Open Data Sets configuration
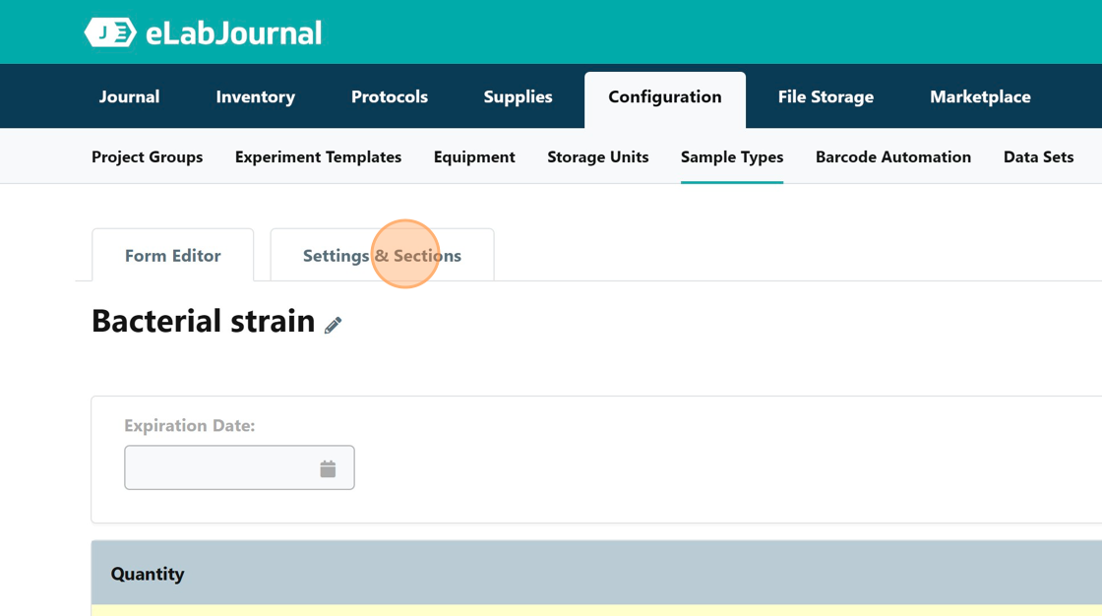The height and width of the screenshot is (616, 1102). 1038,156
